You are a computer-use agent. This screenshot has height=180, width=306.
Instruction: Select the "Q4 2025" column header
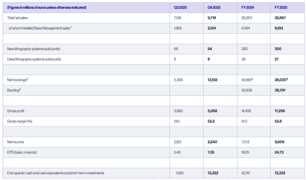(214, 7)
